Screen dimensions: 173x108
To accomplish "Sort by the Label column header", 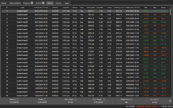I will tap(22, 7).
